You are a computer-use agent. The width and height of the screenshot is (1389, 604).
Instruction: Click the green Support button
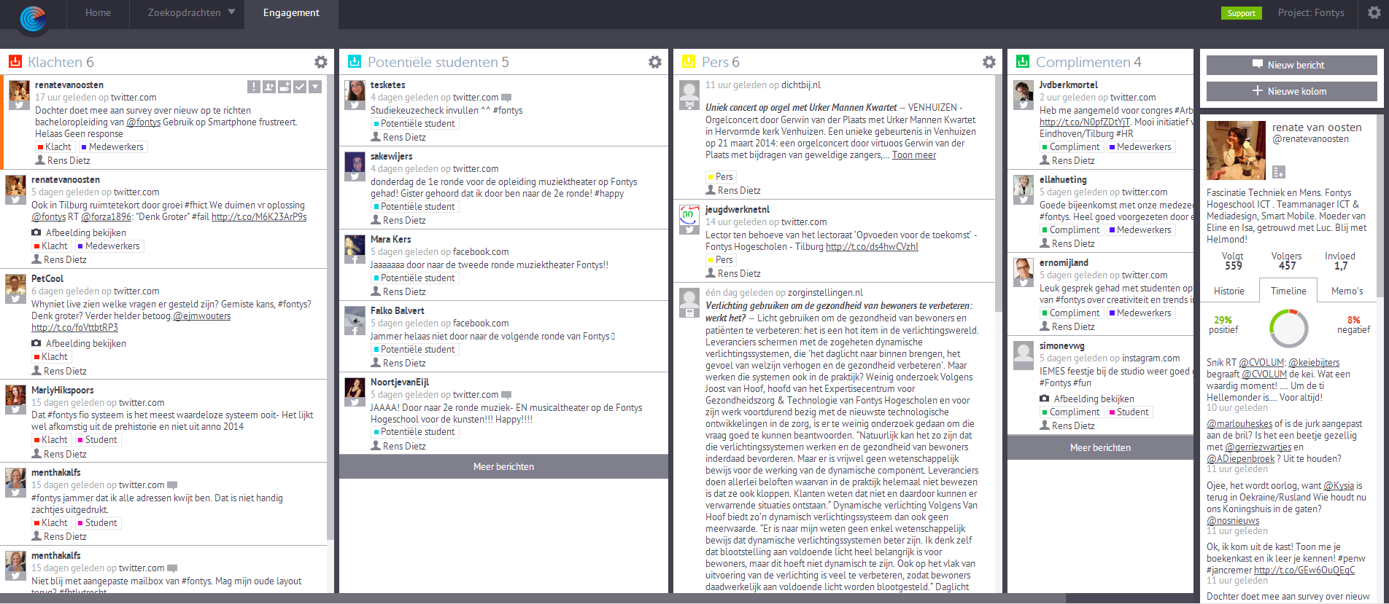[x=1241, y=13]
